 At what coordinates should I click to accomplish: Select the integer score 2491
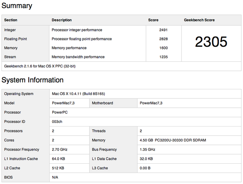[x=163, y=30]
